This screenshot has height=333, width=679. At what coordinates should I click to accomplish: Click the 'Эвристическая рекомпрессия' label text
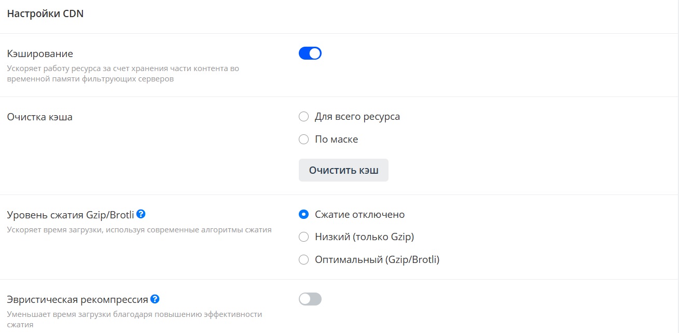[x=78, y=300]
